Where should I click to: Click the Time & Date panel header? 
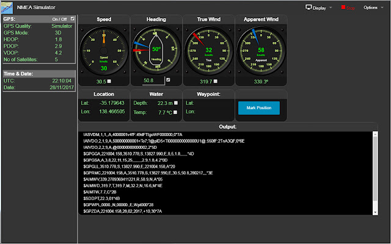[39, 74]
